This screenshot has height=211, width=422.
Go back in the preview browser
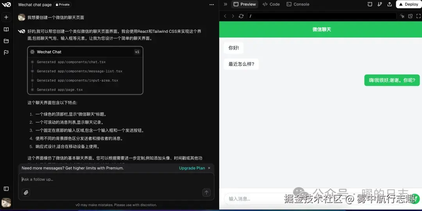[x=225, y=16]
